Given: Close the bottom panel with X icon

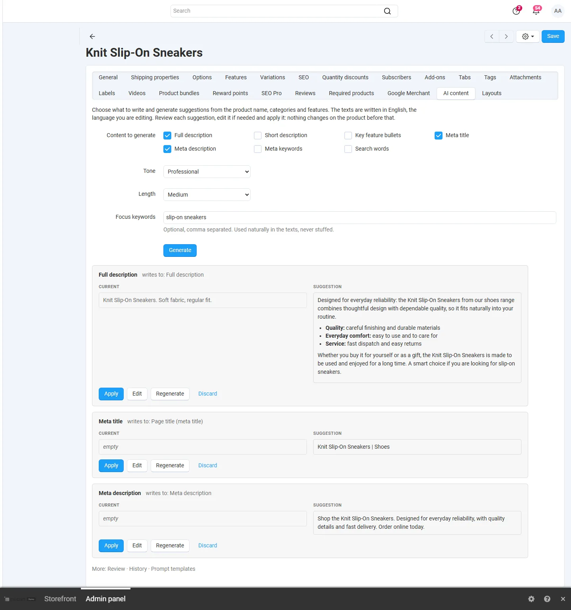Looking at the screenshot, I should pos(563,599).
